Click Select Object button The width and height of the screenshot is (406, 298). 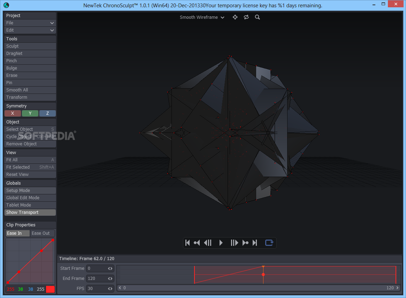pyautogui.click(x=30, y=129)
